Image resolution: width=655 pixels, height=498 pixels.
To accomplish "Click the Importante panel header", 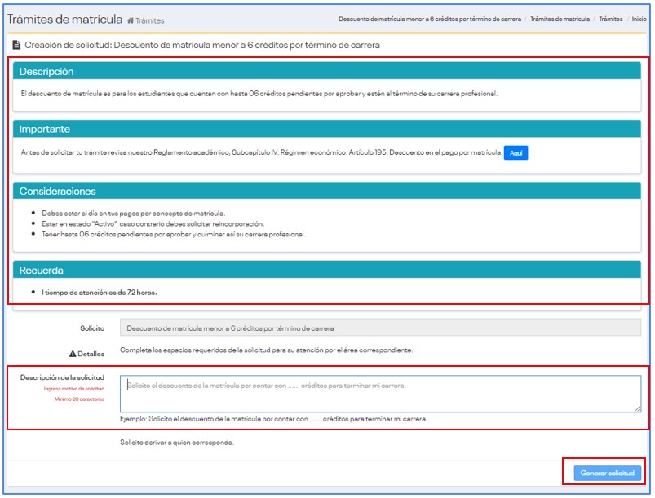I will click(327, 129).
